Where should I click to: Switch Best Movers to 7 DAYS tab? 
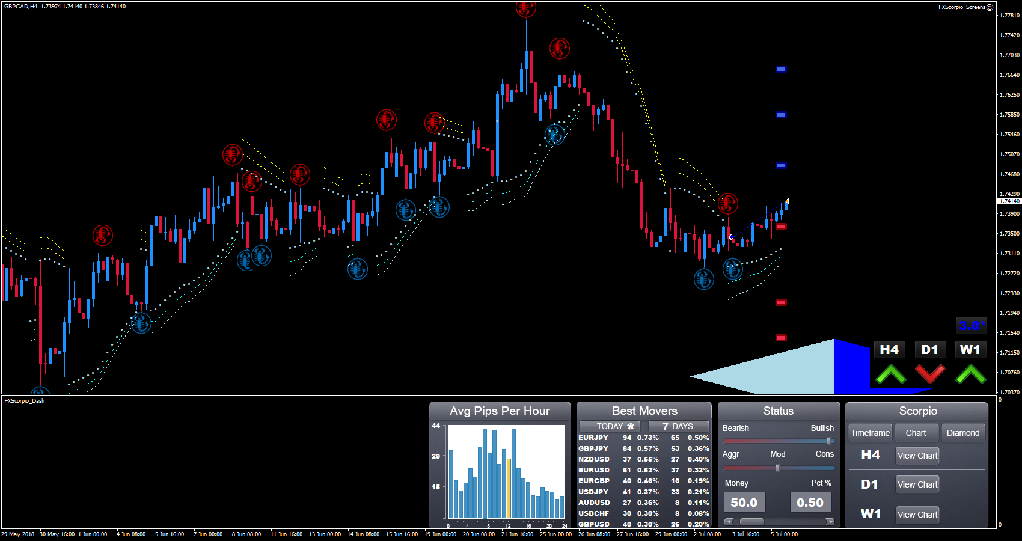pyautogui.click(x=678, y=426)
